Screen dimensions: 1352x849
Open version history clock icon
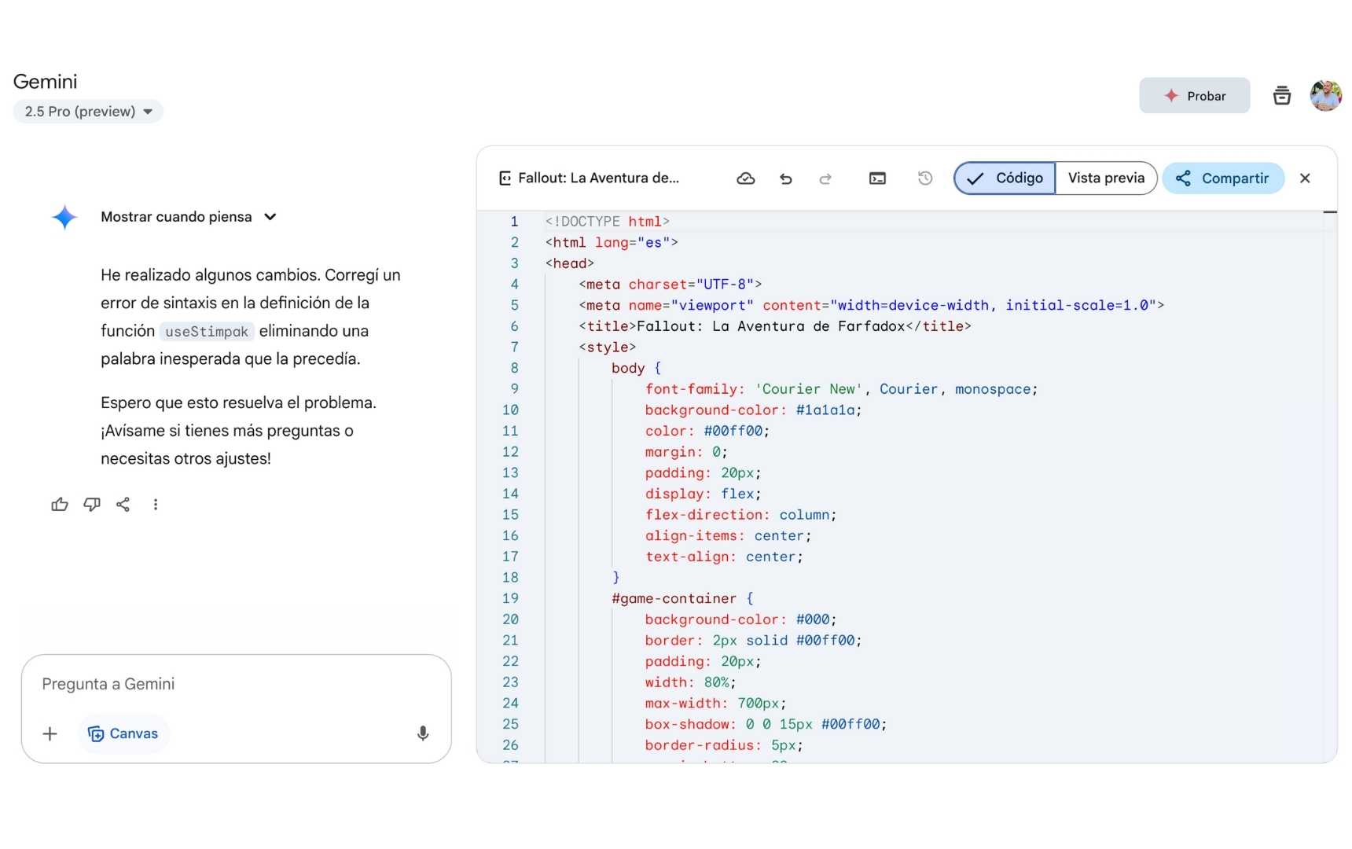[x=925, y=178]
